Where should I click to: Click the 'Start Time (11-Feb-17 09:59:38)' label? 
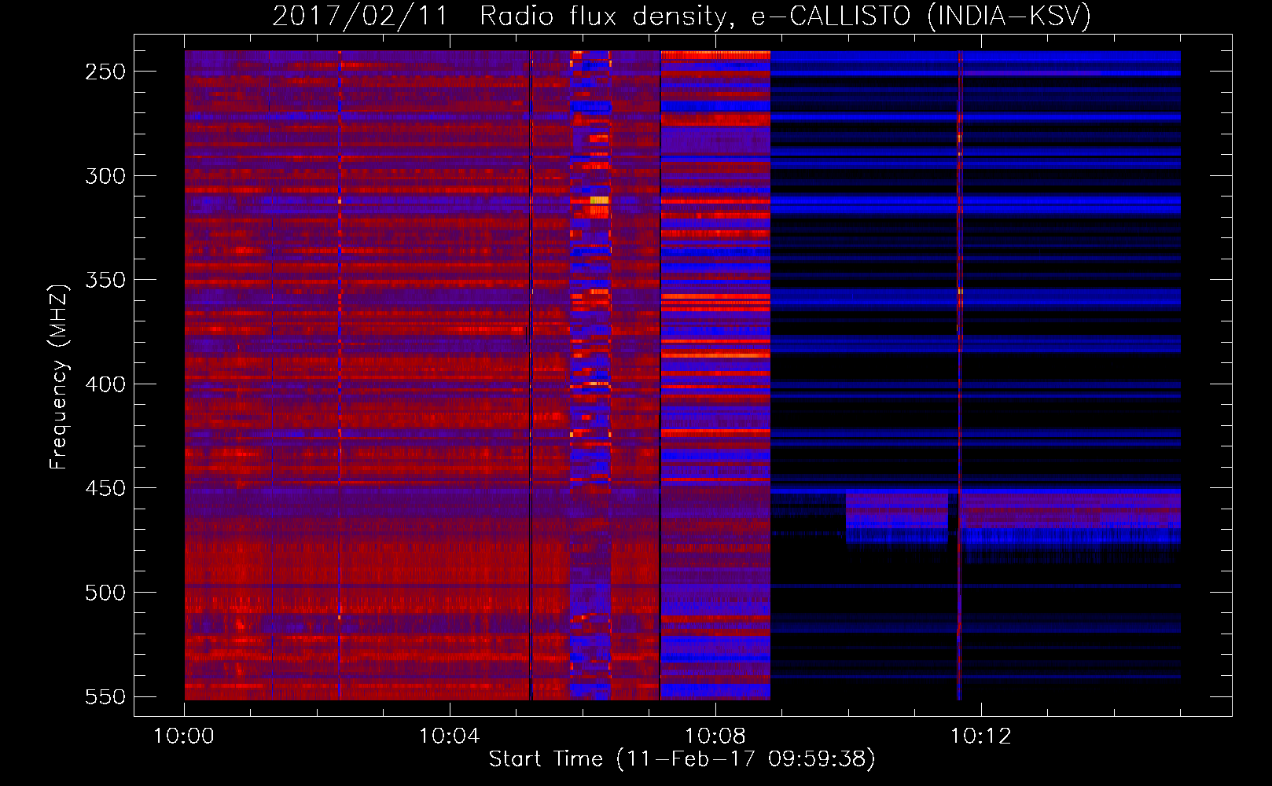pos(682,759)
